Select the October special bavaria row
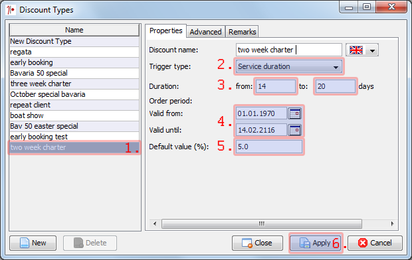The width and height of the screenshot is (412, 260). (x=74, y=94)
